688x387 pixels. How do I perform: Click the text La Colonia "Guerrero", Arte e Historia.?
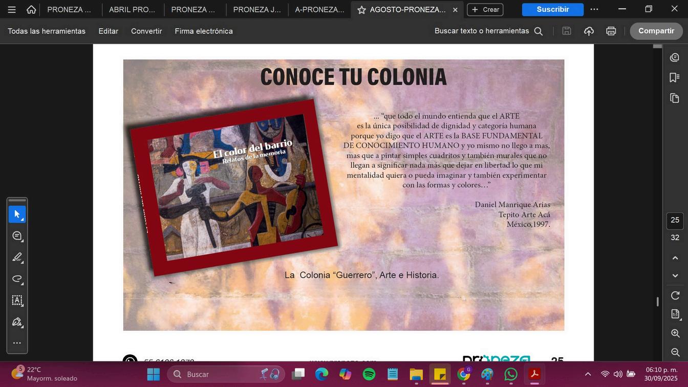click(361, 275)
